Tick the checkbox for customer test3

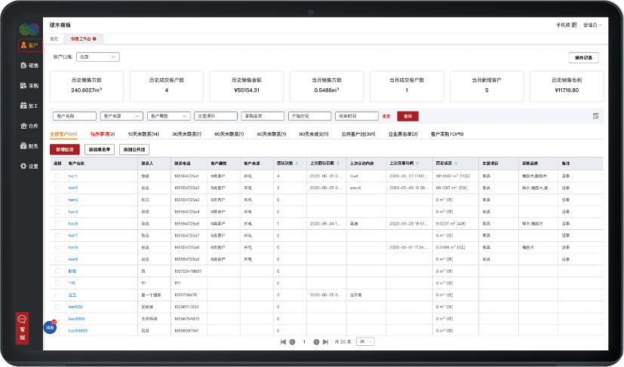click(57, 200)
